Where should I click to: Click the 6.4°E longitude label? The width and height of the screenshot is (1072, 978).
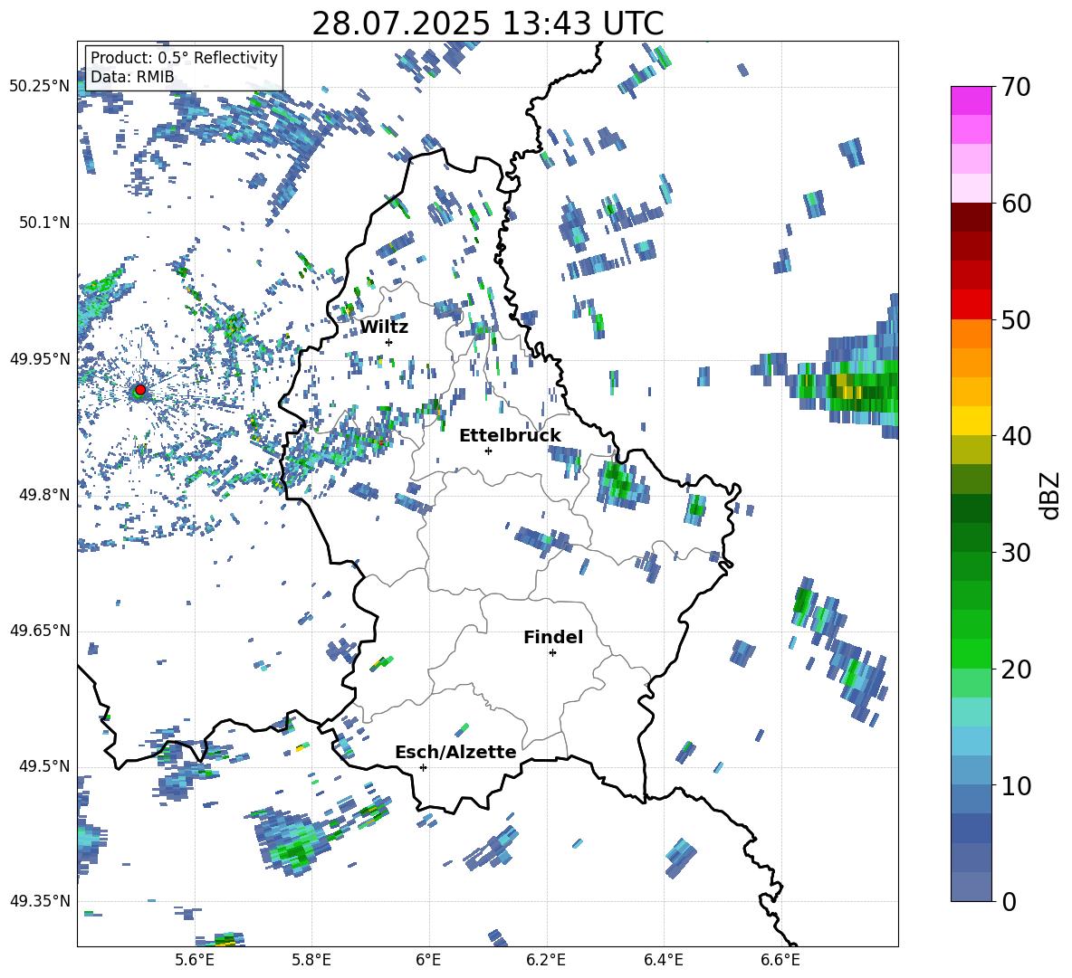(663, 960)
